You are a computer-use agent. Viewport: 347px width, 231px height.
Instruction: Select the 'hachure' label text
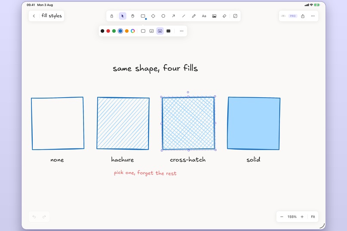[122, 160]
